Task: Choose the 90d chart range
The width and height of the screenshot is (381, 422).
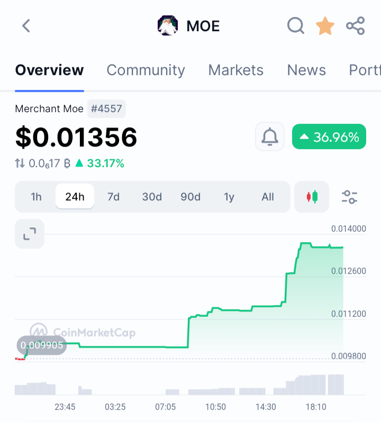Action: coord(190,197)
